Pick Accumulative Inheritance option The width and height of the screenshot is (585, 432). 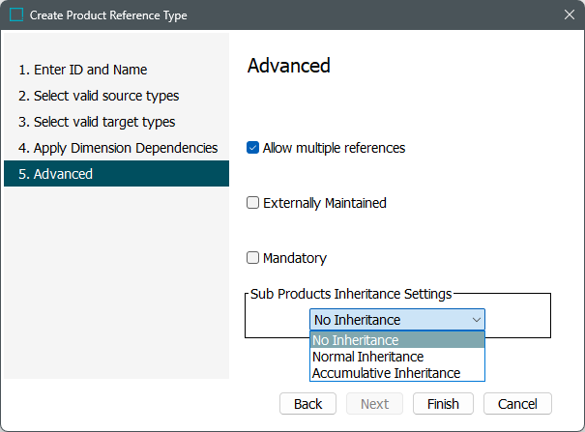(397, 373)
